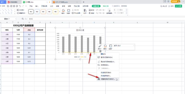Apply the orange-outlined Abc shape style
This screenshot has height=94, width=185.
click(43, 12)
